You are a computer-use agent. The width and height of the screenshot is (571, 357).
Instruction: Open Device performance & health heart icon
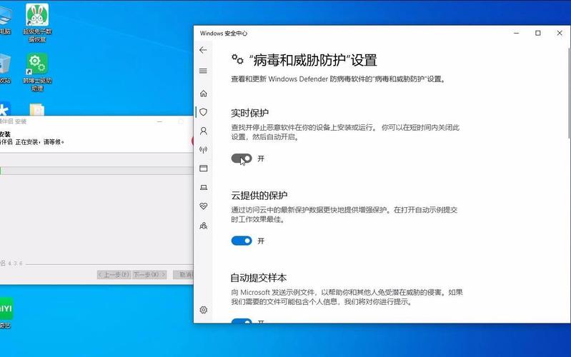(203, 206)
